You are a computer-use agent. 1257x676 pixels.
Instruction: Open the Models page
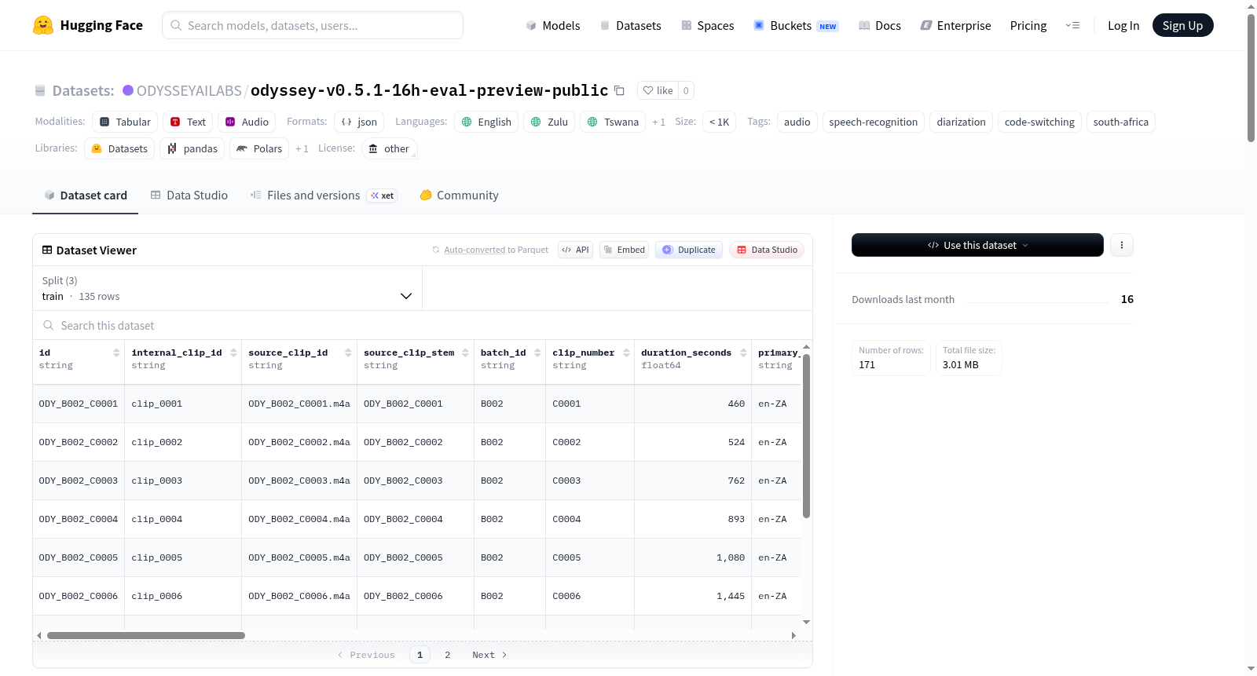(553, 25)
